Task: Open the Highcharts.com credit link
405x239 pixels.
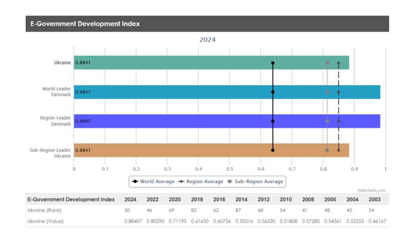Action: pyautogui.click(x=371, y=190)
